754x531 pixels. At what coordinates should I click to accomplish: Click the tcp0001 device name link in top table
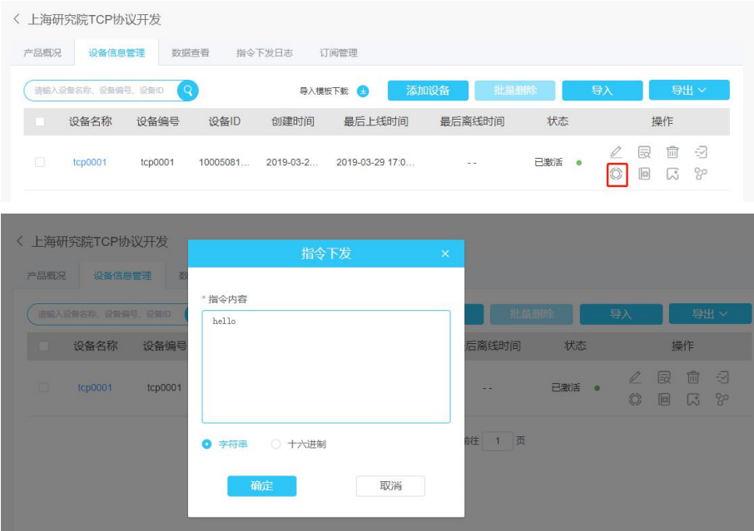[89, 162]
